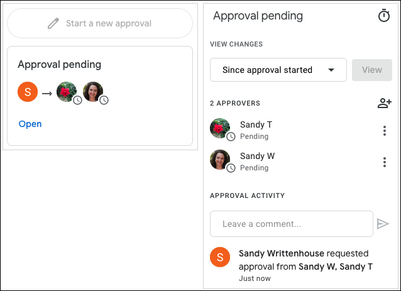Click the red flower avatar in approval card

tap(67, 92)
